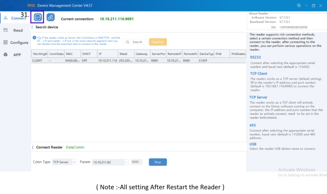This screenshot has height=194, width=327.
Task: Click the Stop button
Action: pyautogui.click(x=158, y=162)
